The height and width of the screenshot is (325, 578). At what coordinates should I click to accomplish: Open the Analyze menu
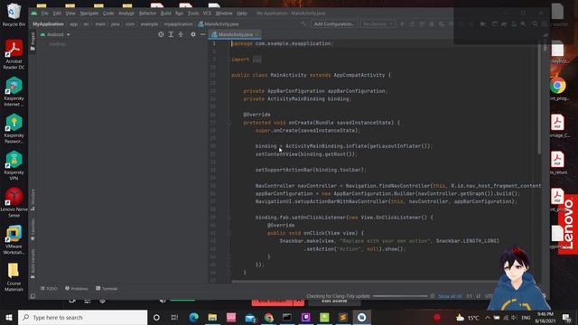point(126,14)
